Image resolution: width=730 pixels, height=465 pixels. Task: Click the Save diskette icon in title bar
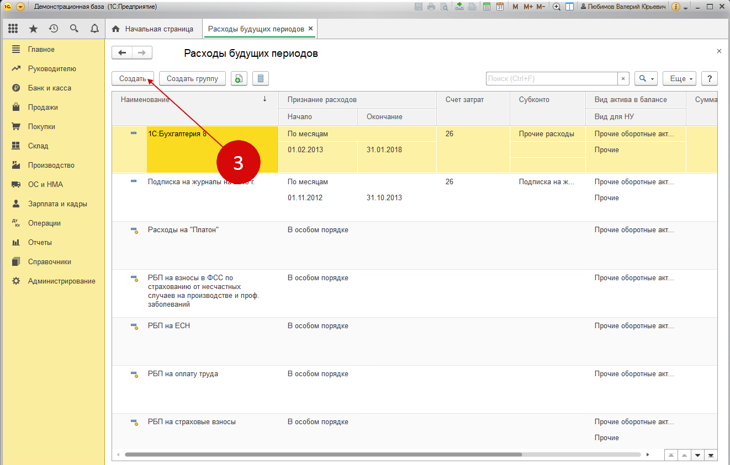[419, 7]
